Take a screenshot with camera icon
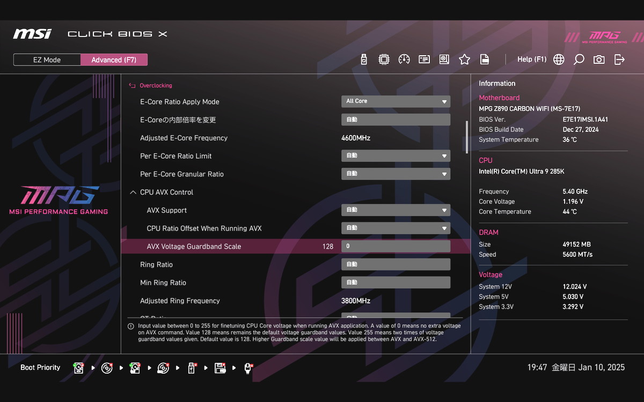Screen dimensions: 644x402 point(599,59)
